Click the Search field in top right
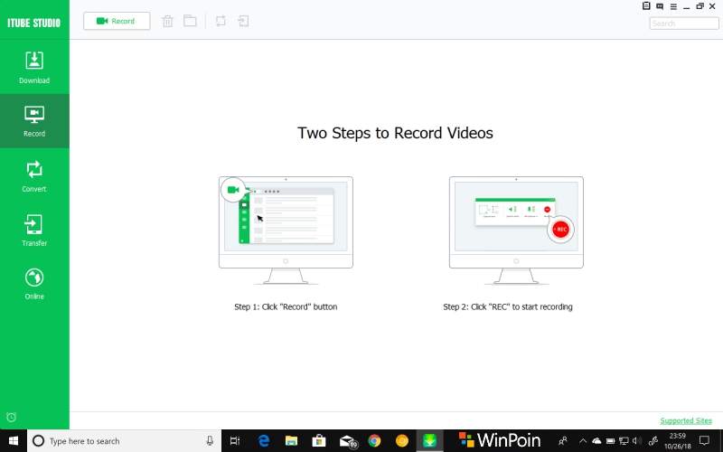Viewport: 723px width, 452px height. tap(684, 24)
